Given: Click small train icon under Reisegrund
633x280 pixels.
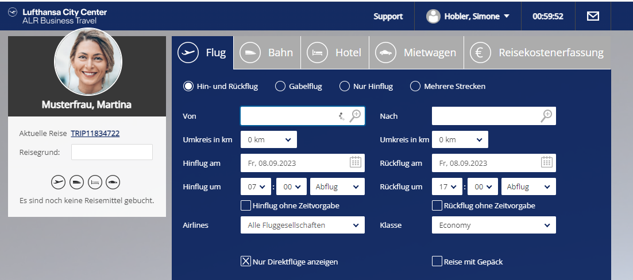Looking at the screenshot, I should 77,182.
